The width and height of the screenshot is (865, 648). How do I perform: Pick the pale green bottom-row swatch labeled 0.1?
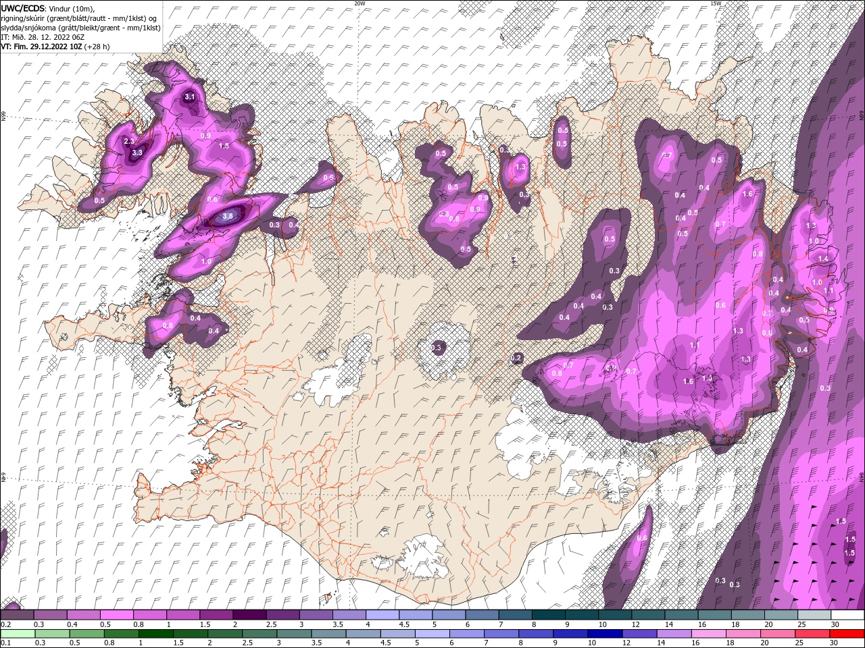18,634
